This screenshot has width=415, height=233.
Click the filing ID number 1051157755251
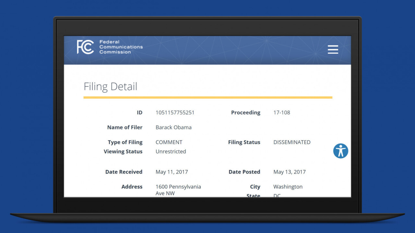click(x=175, y=113)
